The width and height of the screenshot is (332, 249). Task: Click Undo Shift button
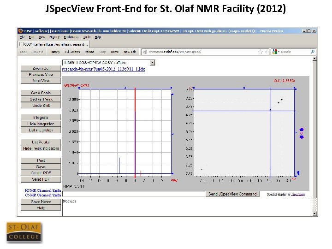41,106
